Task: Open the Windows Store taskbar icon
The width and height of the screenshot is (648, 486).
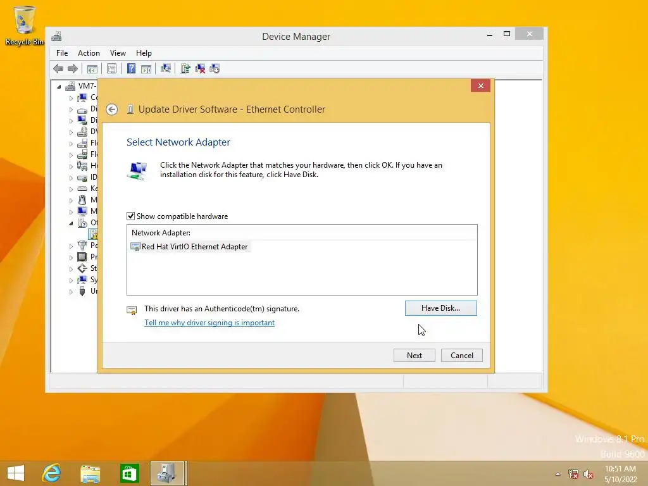Action: [x=129, y=473]
